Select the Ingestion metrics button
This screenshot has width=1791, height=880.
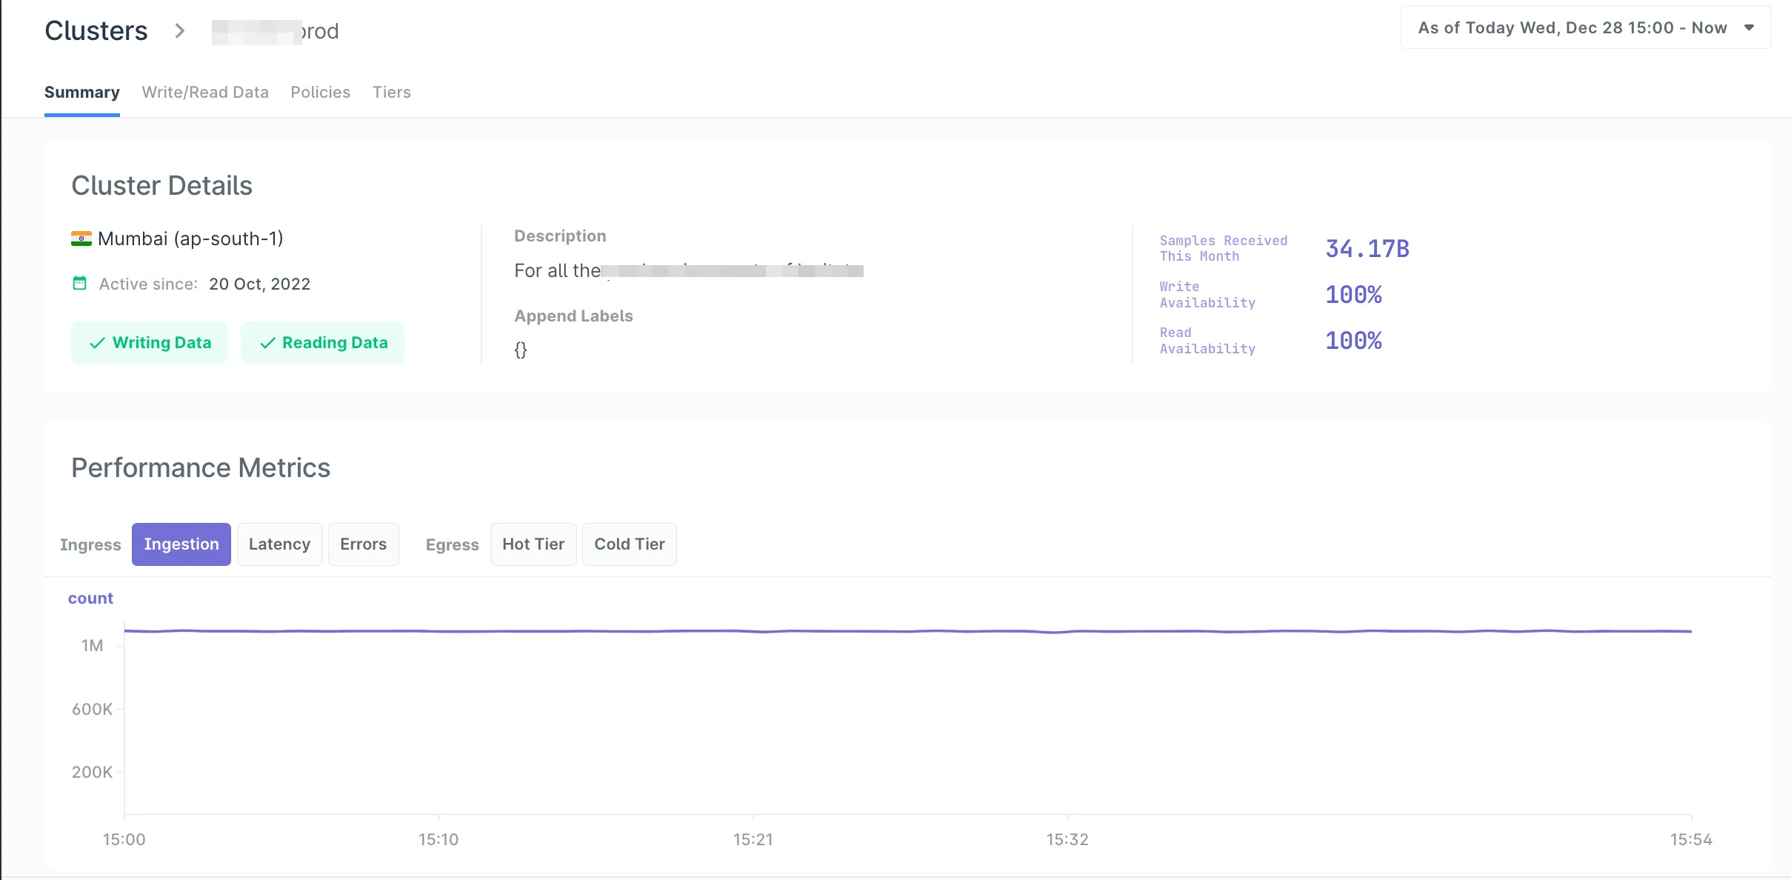click(181, 544)
